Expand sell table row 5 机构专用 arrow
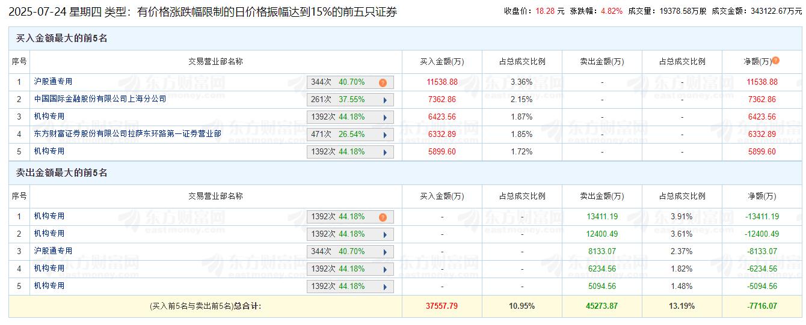Viewport: 806px width, 325px height. point(384,287)
